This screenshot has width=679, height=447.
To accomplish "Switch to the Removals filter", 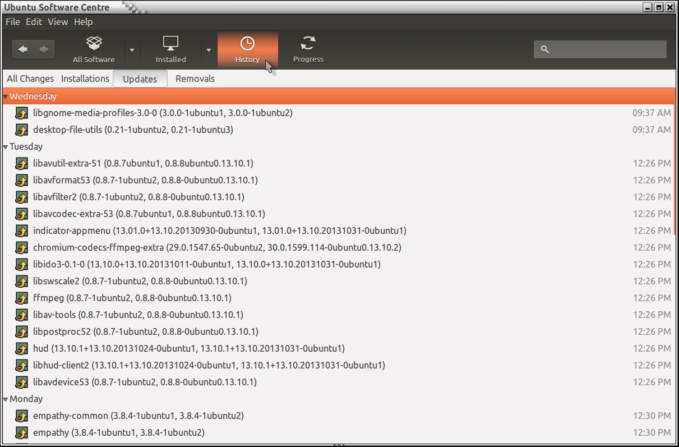I will pyautogui.click(x=195, y=79).
